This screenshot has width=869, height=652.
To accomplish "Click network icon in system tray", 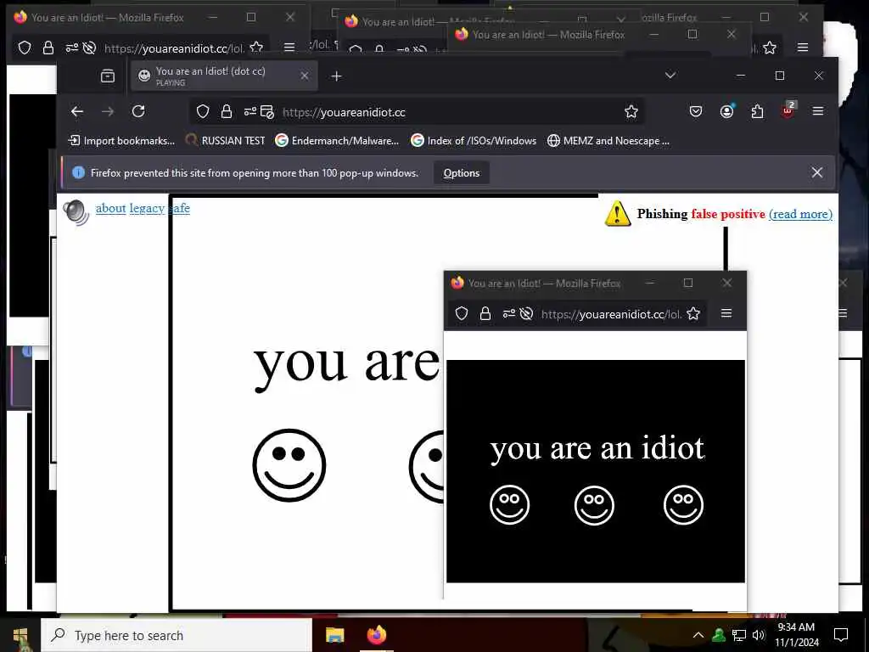I will coord(738,635).
